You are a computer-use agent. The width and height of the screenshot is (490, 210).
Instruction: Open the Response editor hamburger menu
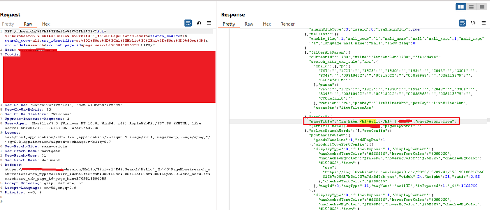click(x=484, y=23)
